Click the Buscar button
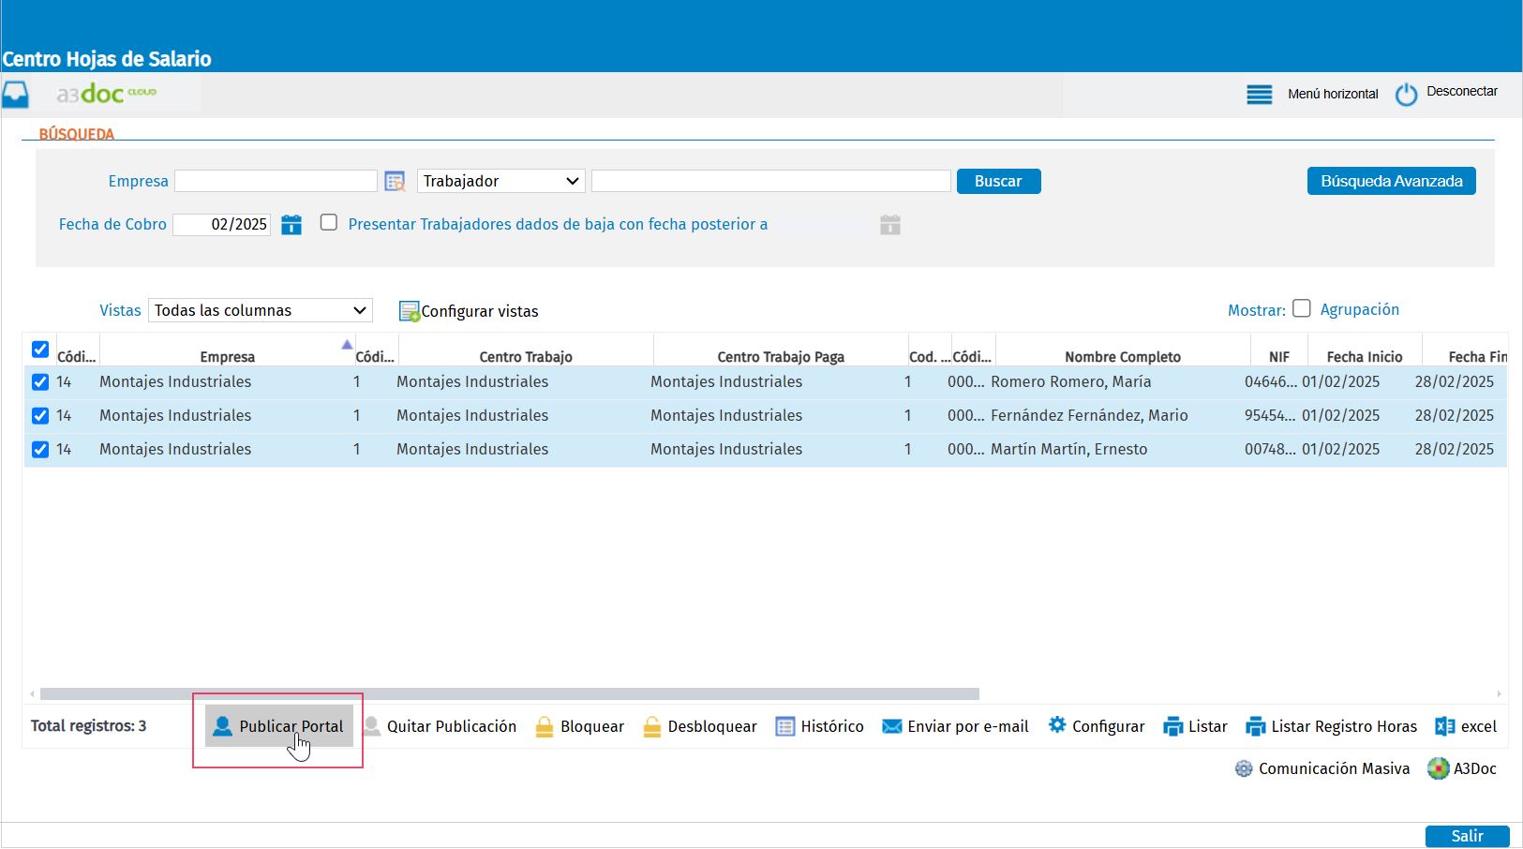This screenshot has height=849, width=1523. (998, 181)
